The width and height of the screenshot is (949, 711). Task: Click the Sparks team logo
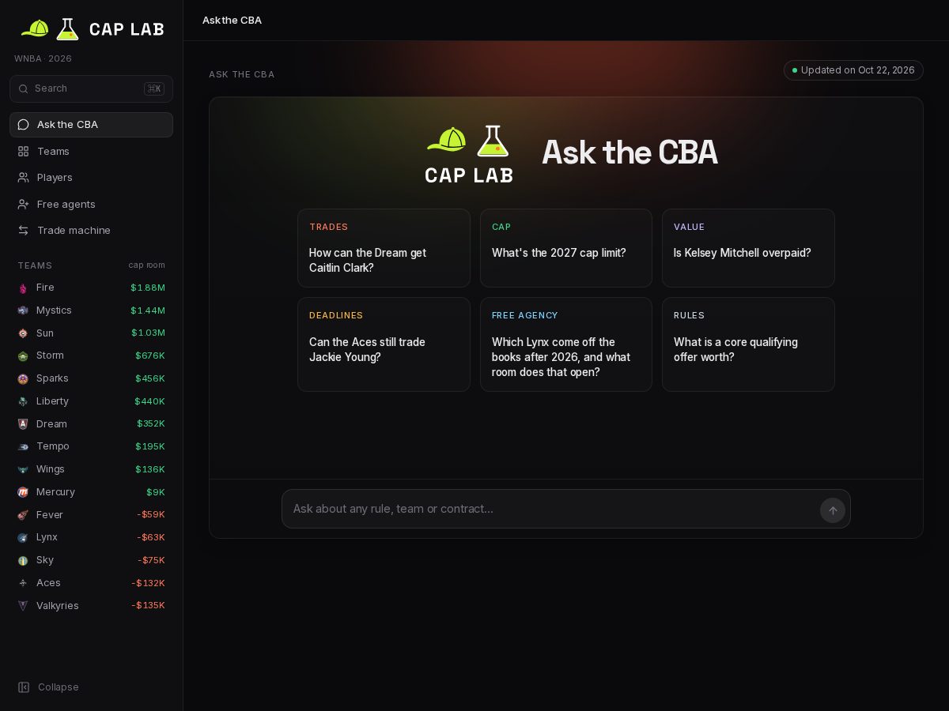[23, 378]
